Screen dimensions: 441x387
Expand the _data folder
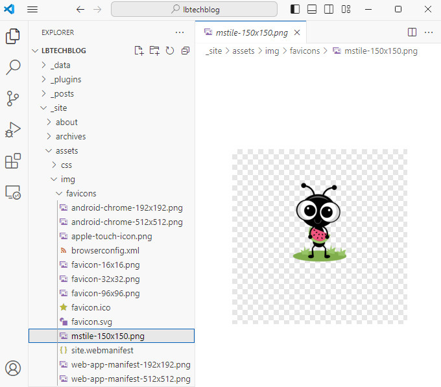(60, 65)
